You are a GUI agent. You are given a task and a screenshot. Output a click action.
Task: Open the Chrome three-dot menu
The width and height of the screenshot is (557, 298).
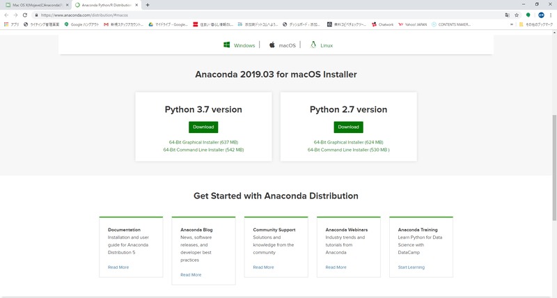551,15
